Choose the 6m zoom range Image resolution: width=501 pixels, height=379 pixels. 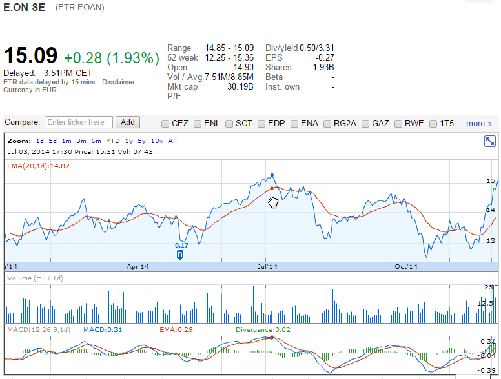(96, 141)
